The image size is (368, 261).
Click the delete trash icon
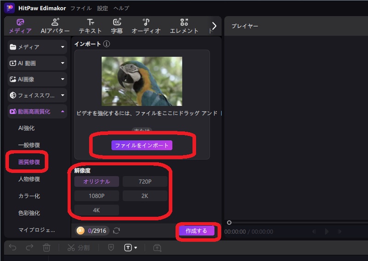pyautogui.click(x=46, y=248)
